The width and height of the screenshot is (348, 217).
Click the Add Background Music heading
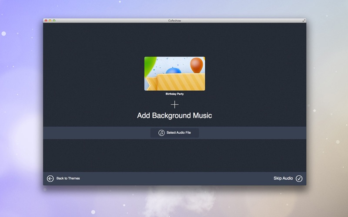click(174, 115)
